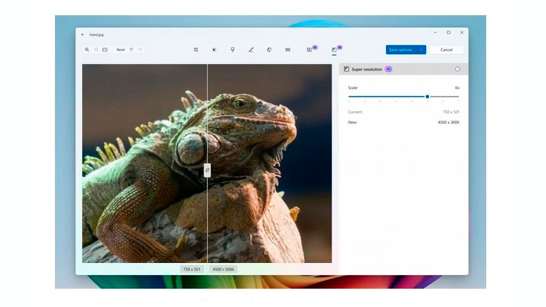546x307 pixels.
Task: Click the back arrow next to lizard.jpg
Action: coord(83,35)
